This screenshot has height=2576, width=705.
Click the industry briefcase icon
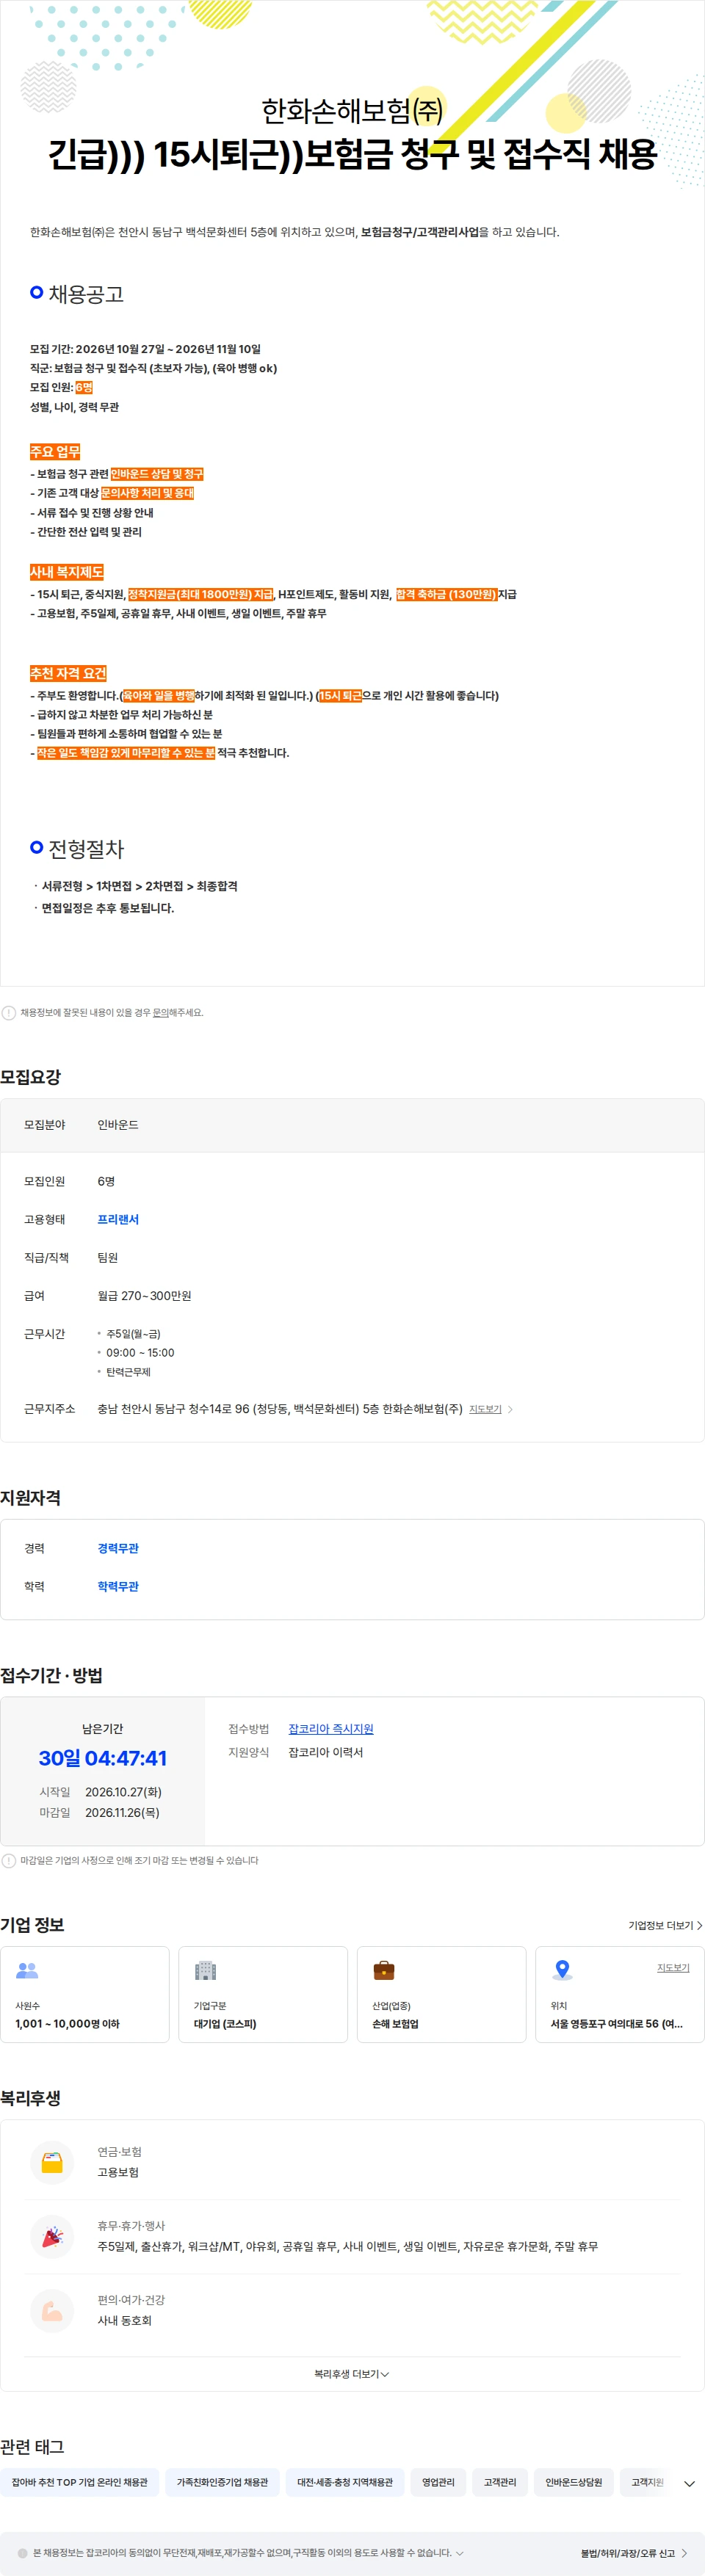pyautogui.click(x=384, y=1970)
